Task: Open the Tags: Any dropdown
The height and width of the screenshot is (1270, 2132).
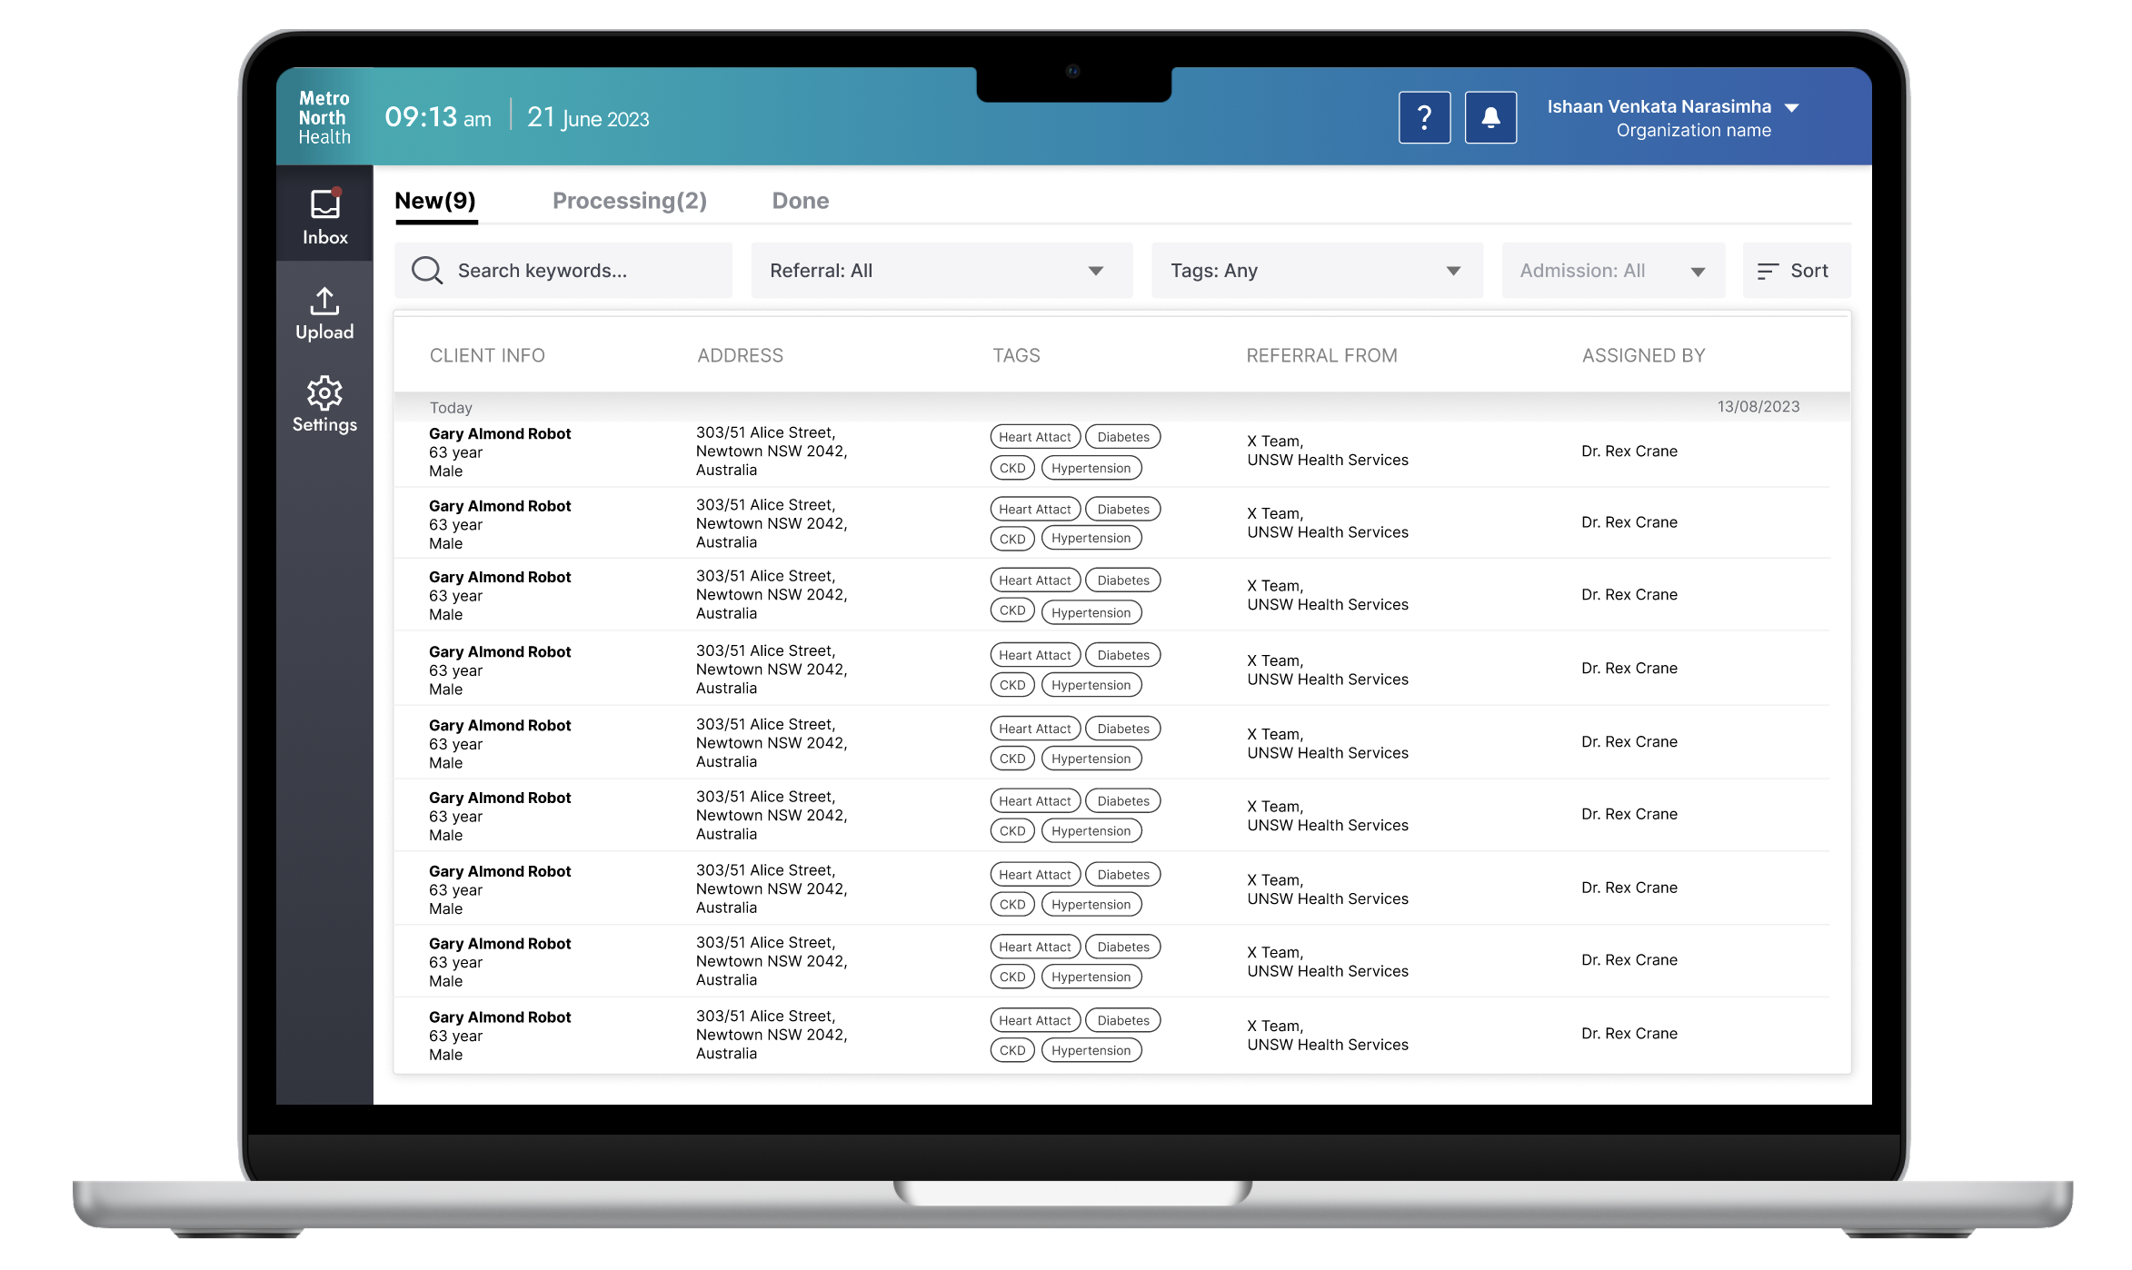Action: [1316, 271]
